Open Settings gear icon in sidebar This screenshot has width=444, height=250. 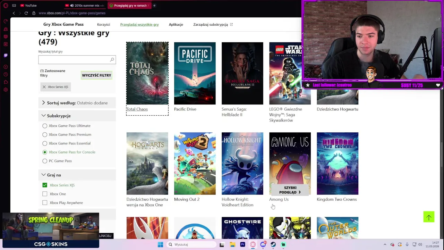coord(6,90)
